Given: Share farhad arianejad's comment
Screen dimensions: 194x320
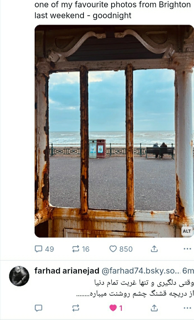Looking at the screenshot, I should pyautogui.click(x=154, y=308).
